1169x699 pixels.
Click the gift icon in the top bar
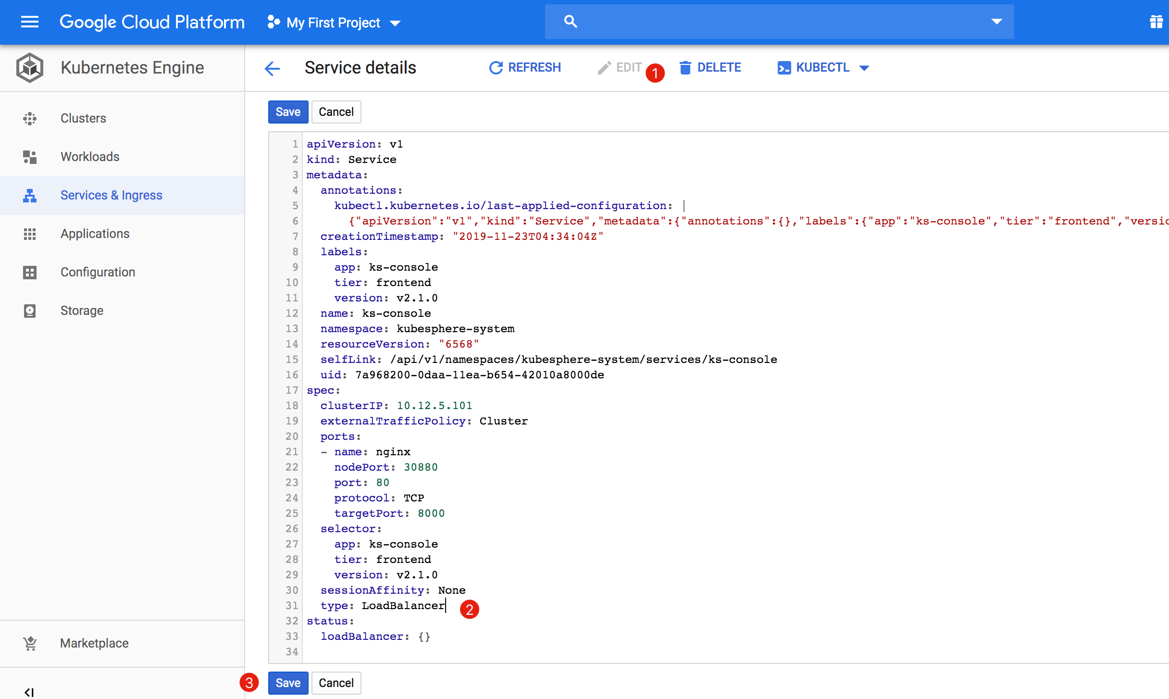click(x=1156, y=22)
